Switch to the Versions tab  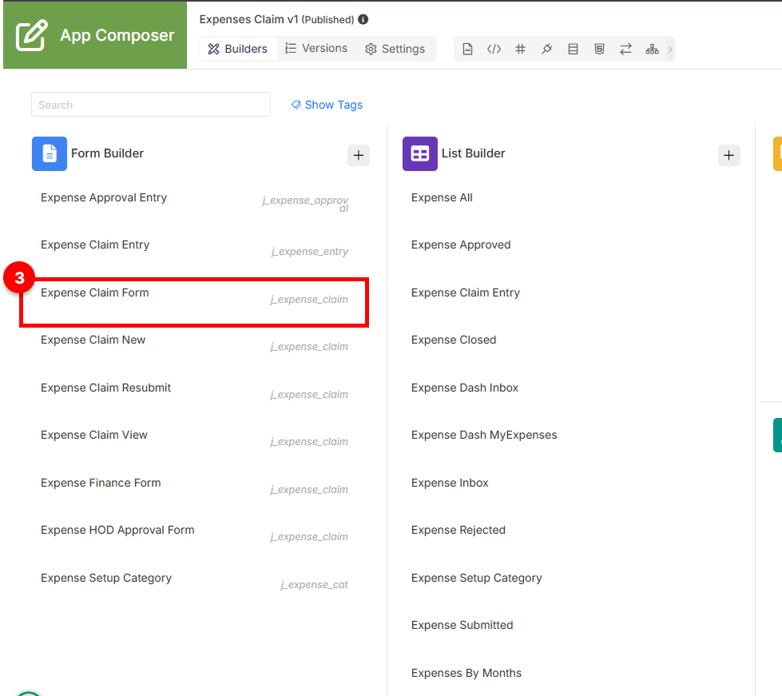[x=316, y=49]
